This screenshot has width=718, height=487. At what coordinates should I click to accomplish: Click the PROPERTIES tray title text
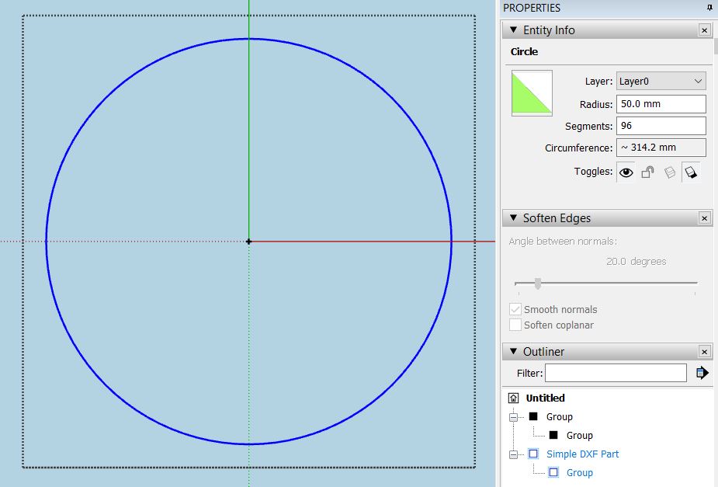[x=532, y=8]
